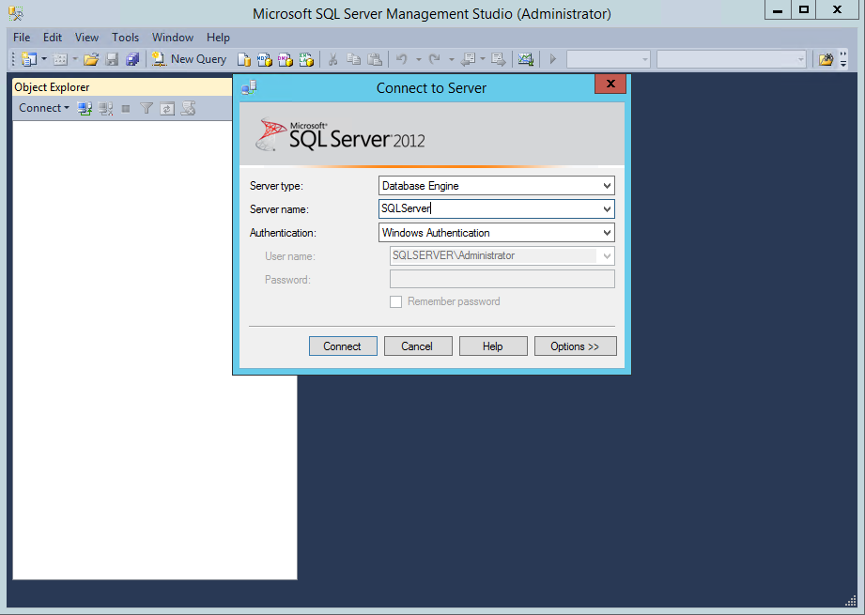Click the Analysis Services DMX Query icon
The height and width of the screenshot is (615, 865).
286,59
